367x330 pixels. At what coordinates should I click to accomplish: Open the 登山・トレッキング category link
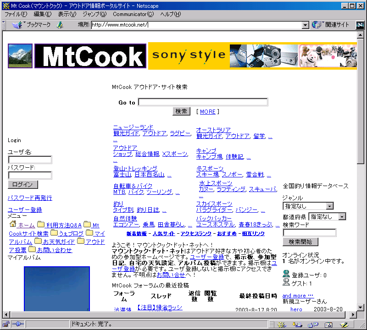coord(135,168)
